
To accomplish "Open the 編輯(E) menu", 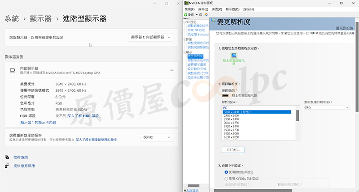I will (203, 9).
